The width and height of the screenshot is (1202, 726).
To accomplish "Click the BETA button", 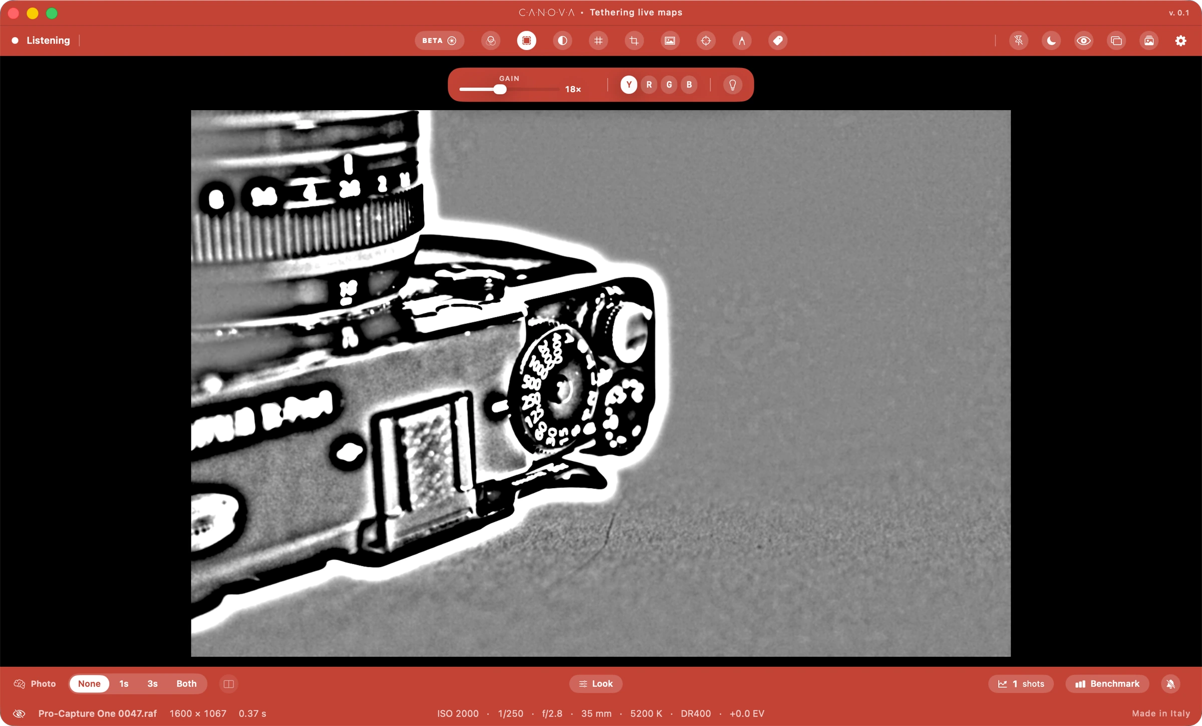I will pyautogui.click(x=439, y=41).
